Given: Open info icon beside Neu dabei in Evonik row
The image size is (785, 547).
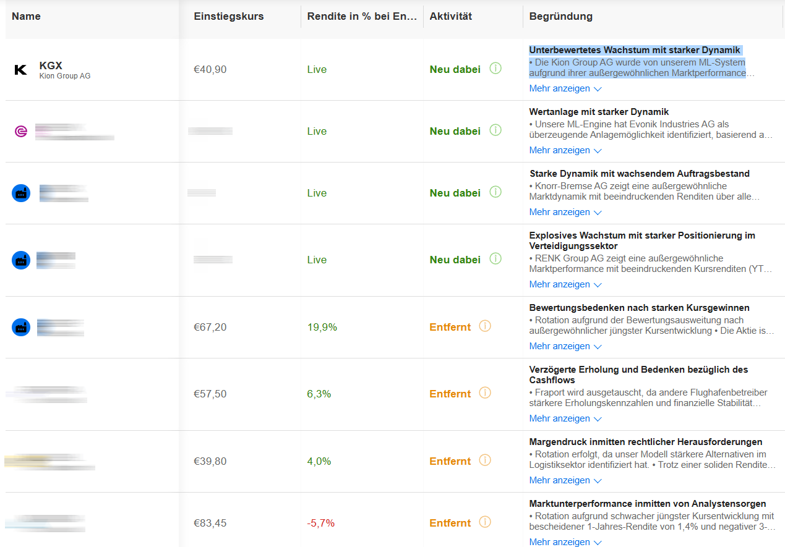Looking at the screenshot, I should 495,130.
